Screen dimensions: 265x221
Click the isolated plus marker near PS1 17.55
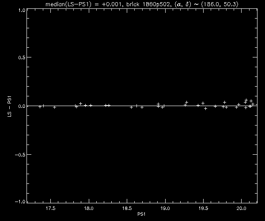54,107
